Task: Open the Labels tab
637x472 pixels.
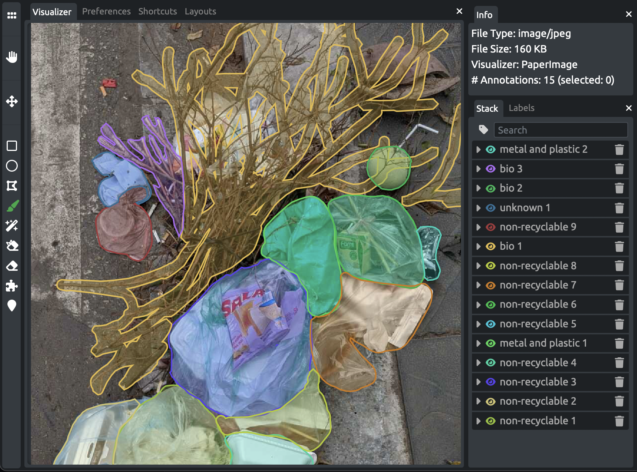Action: (x=521, y=108)
